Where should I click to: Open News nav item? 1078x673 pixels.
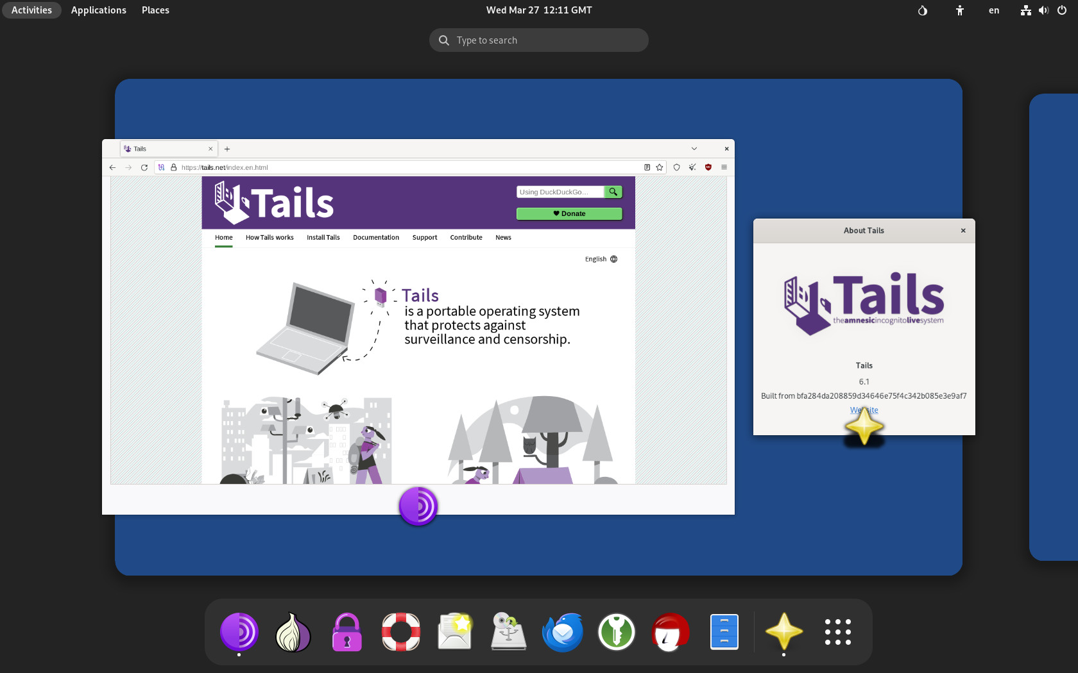coord(504,238)
